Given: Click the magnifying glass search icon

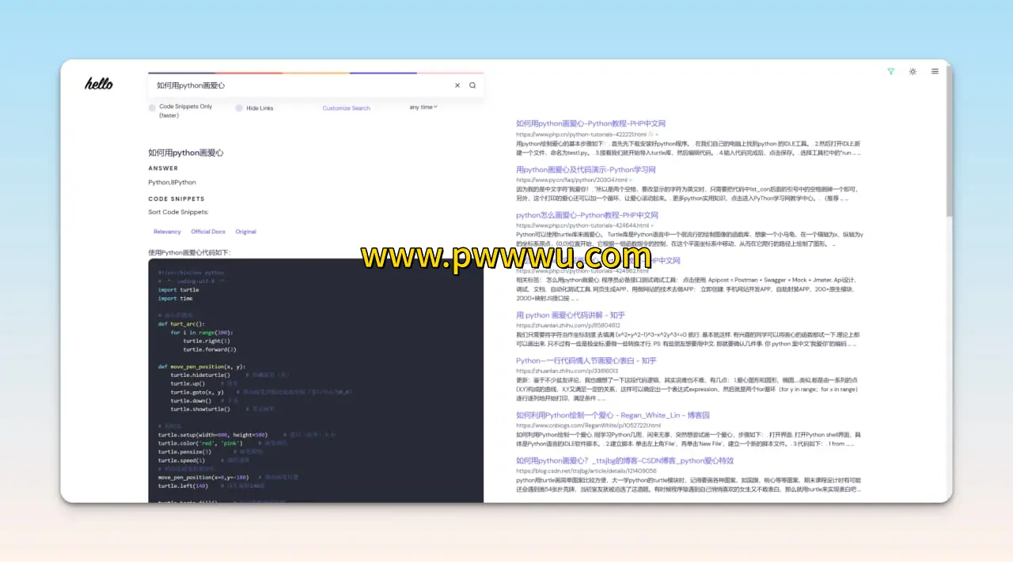Looking at the screenshot, I should tap(472, 85).
